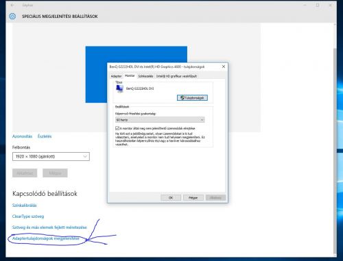Open the Színkalibrálás link
343x261 pixels.
coord(25,206)
